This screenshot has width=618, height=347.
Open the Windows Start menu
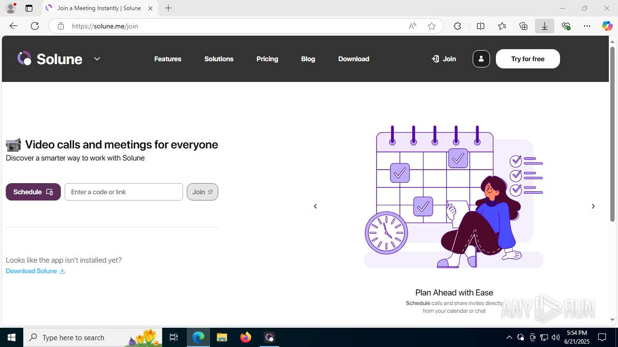(12, 337)
